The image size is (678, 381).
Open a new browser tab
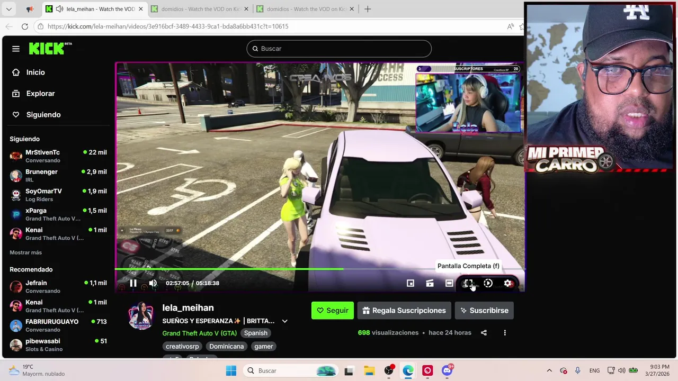(x=368, y=9)
